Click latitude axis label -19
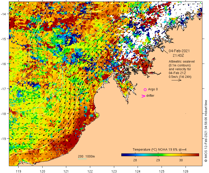Viewport: 209px width, 173px height. click(3, 139)
